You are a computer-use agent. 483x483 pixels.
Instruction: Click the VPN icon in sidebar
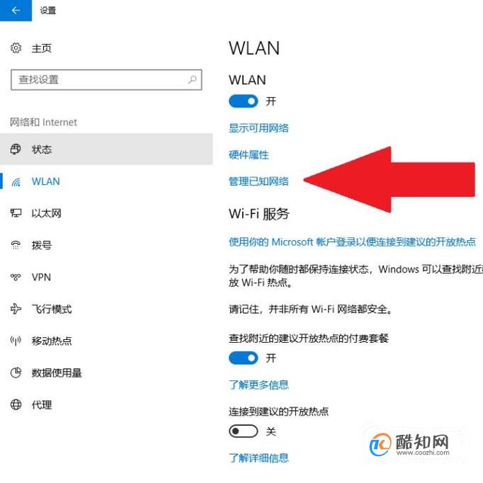tap(16, 277)
